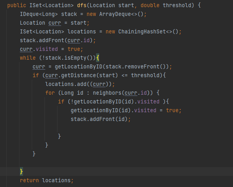Click the threshold parameter in method signature
This screenshot has height=187, width=233.
[178, 5]
